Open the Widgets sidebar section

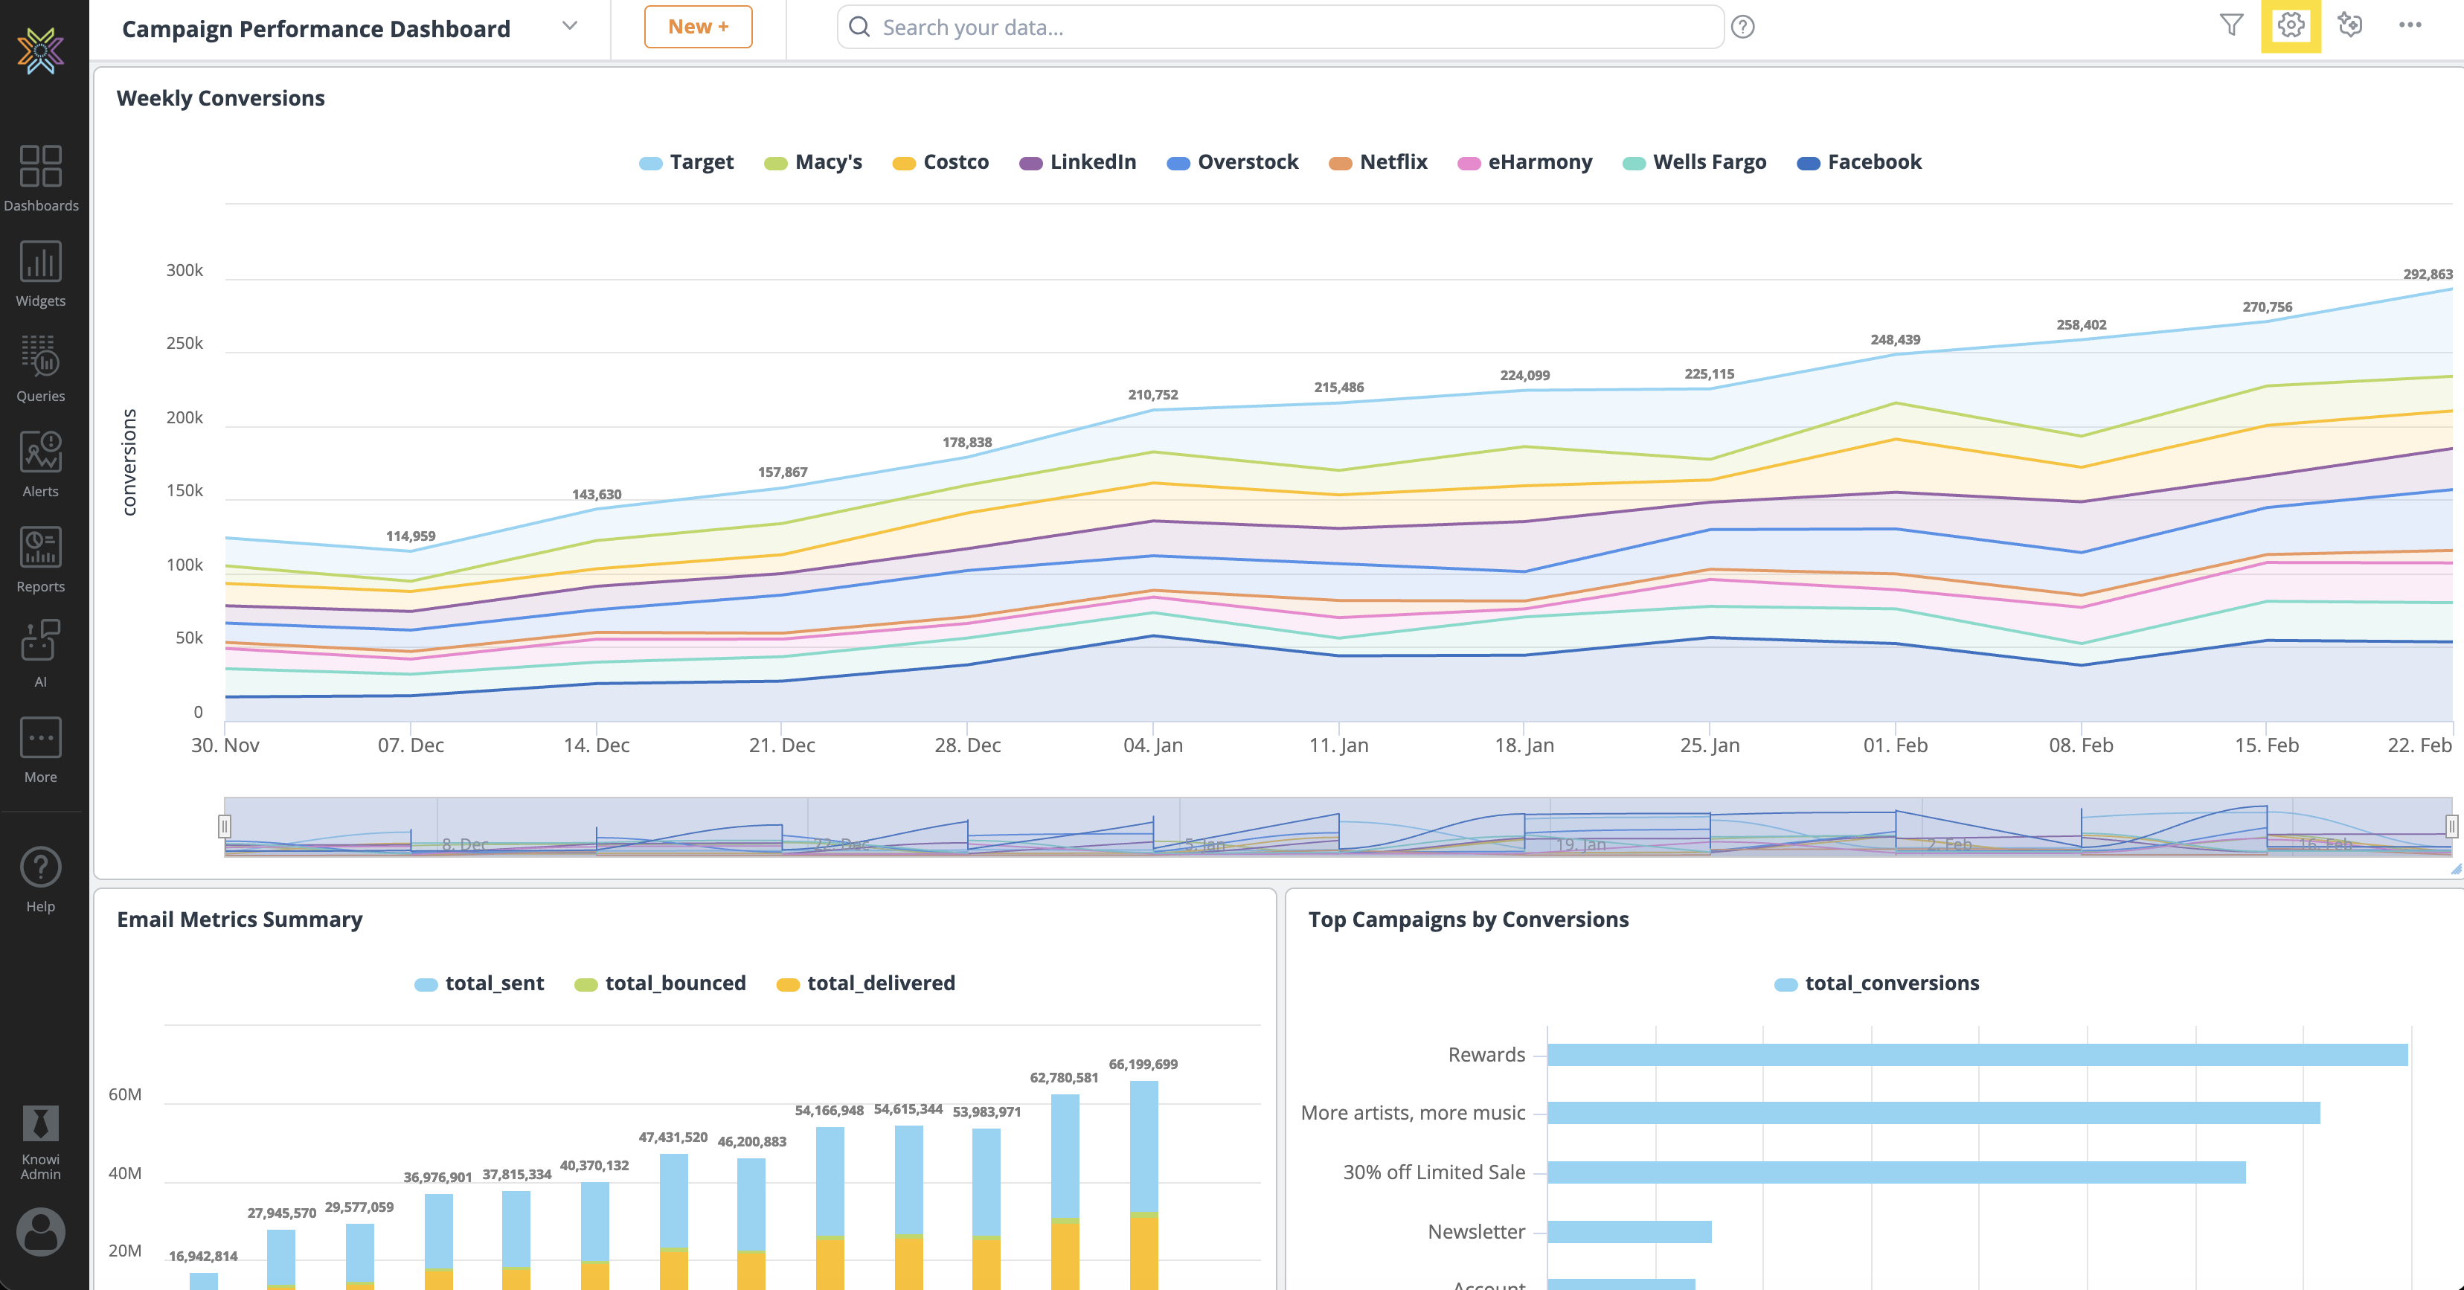[40, 274]
